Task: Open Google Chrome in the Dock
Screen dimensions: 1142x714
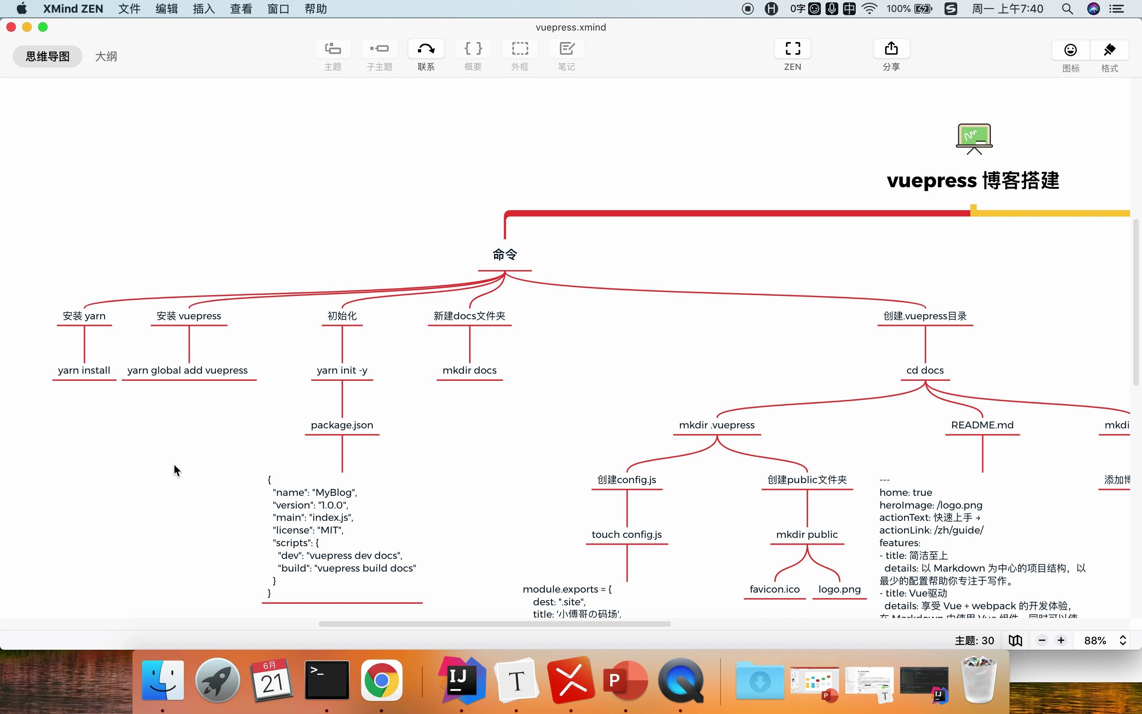Action: pyautogui.click(x=381, y=680)
